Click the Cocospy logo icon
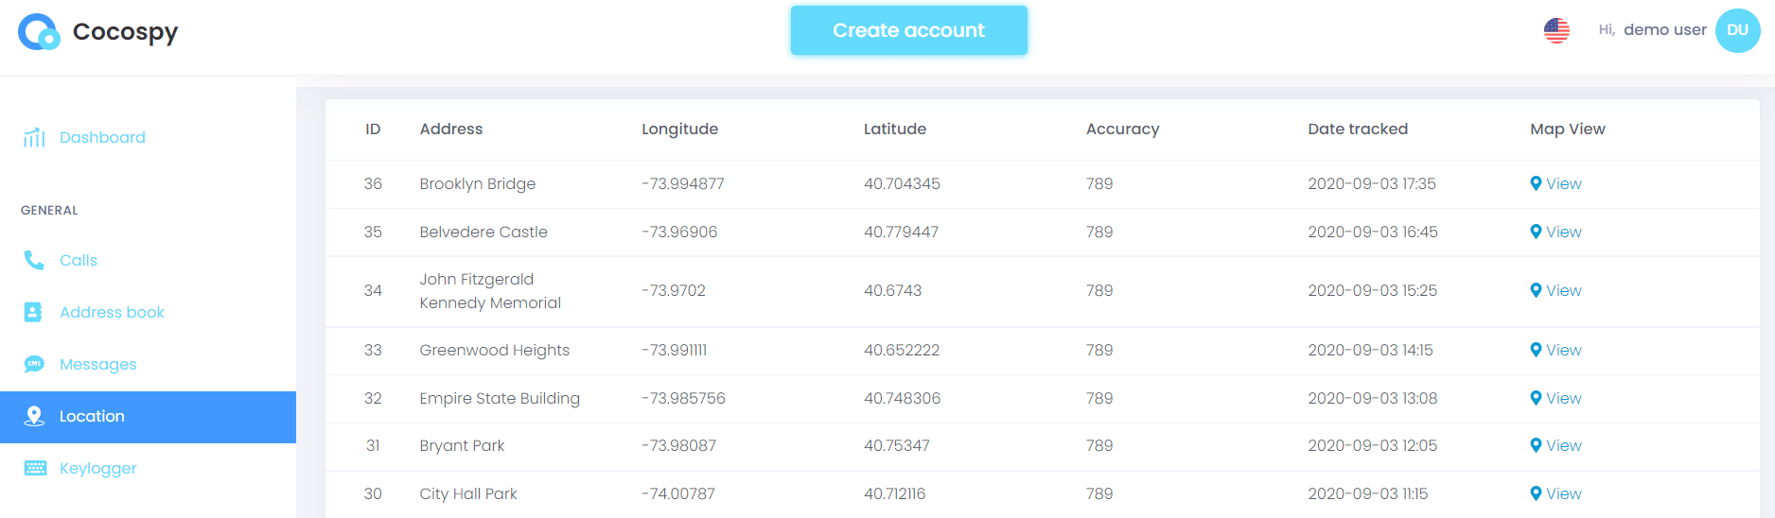Screen dimensions: 1775x518 click(x=39, y=32)
